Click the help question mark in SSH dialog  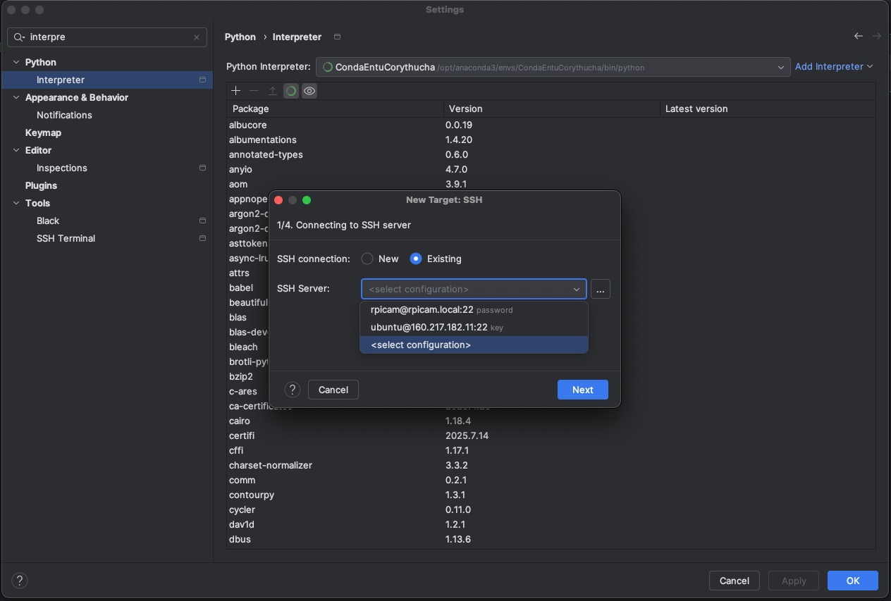(x=293, y=390)
